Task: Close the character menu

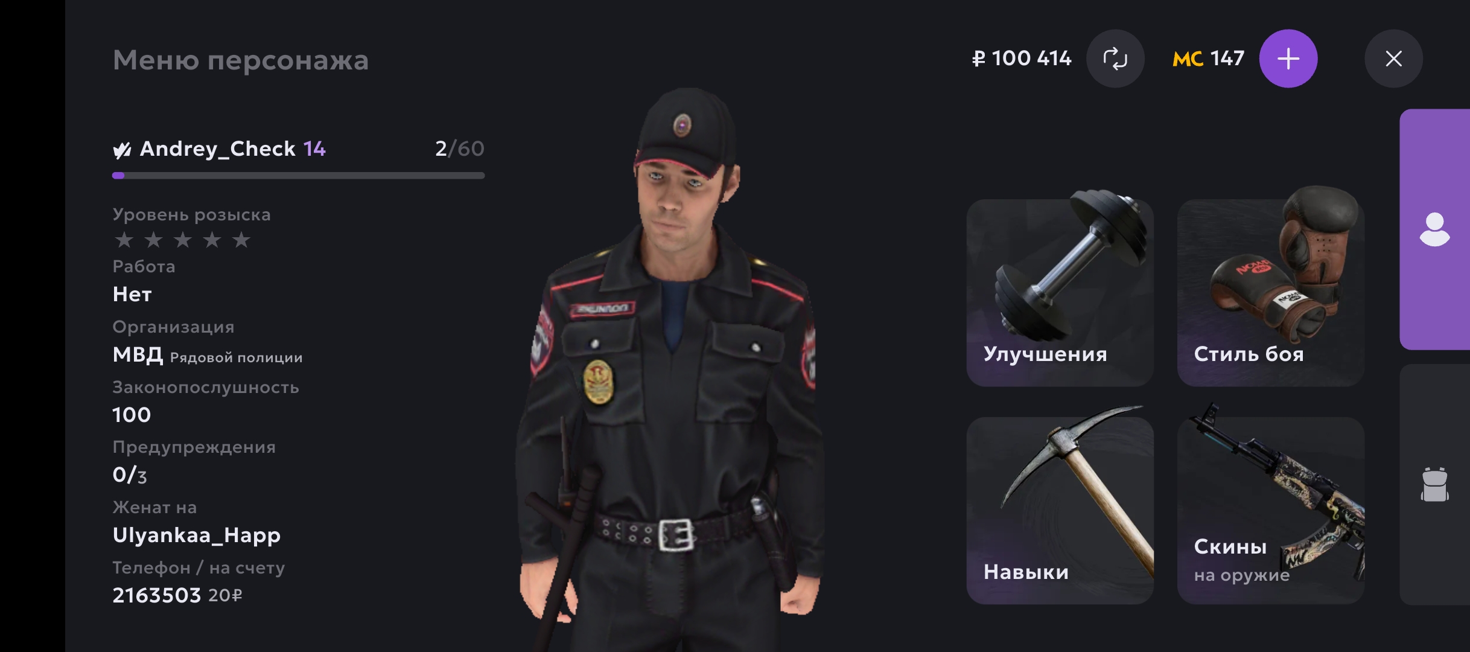Action: pyautogui.click(x=1393, y=59)
